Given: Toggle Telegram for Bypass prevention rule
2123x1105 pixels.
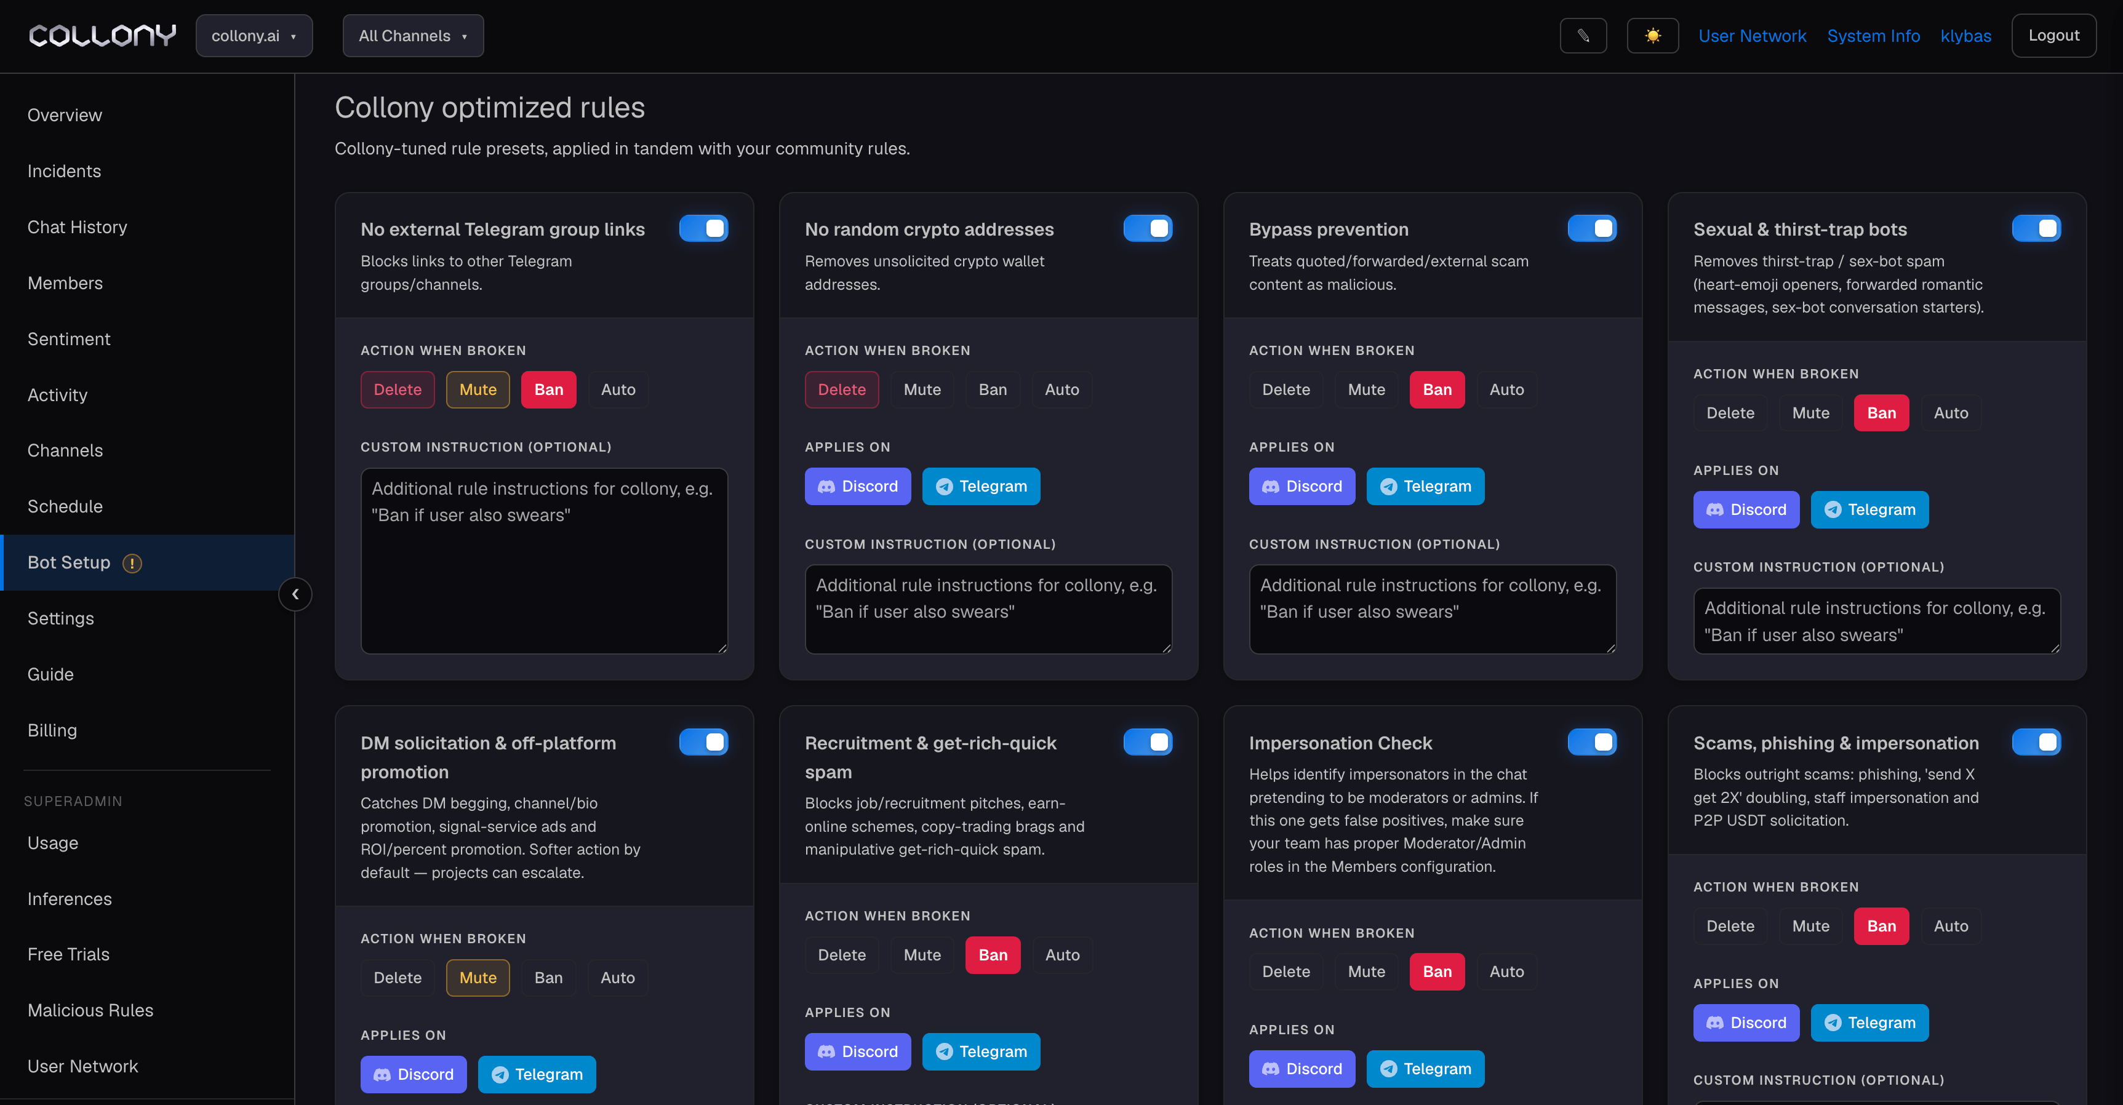Looking at the screenshot, I should coord(1425,486).
